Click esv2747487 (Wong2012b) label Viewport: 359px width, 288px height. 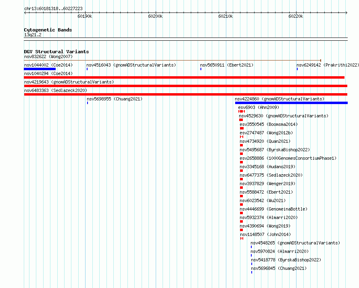tap(266, 133)
